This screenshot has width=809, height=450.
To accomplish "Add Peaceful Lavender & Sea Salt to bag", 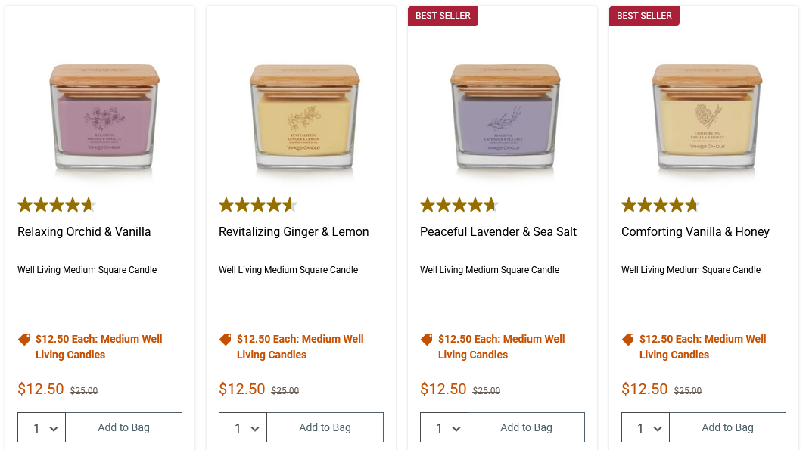I will (x=527, y=427).
